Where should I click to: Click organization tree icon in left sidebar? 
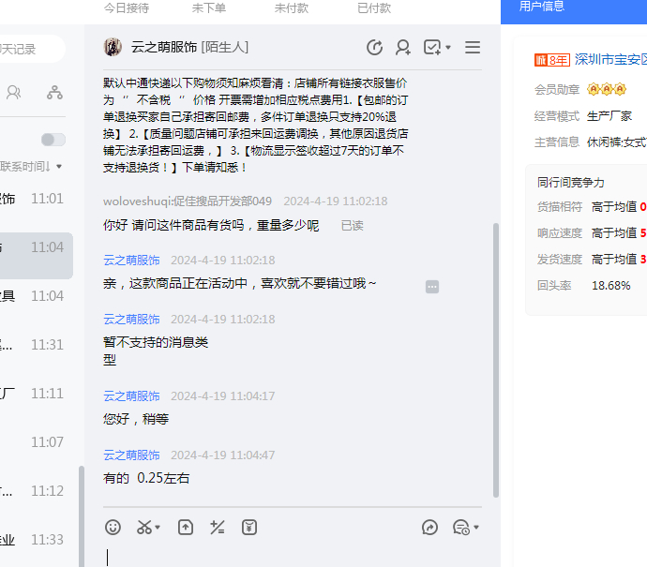pyautogui.click(x=54, y=93)
